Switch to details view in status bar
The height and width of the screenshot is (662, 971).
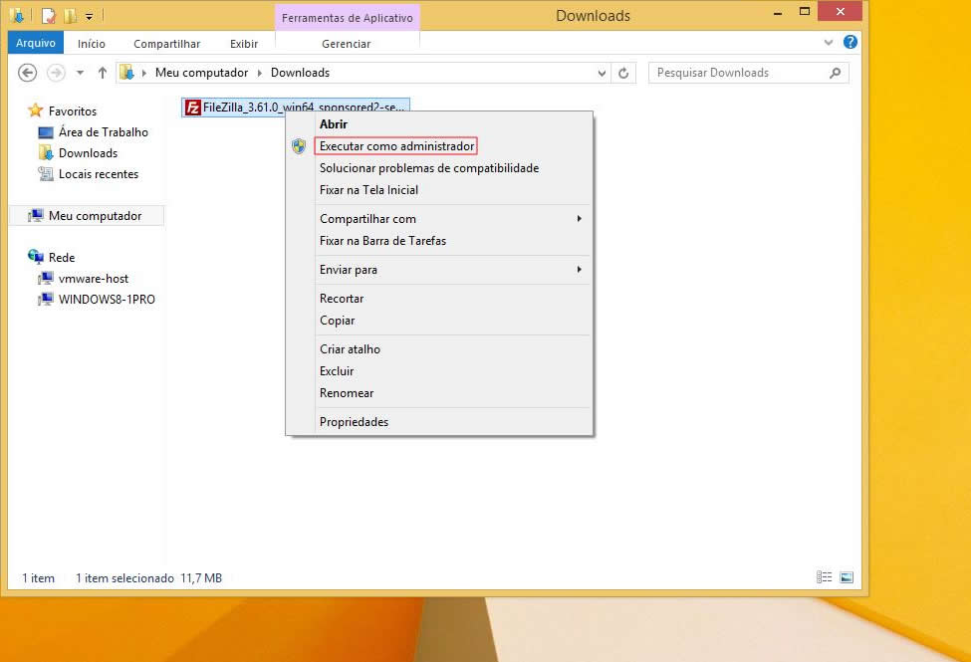[x=824, y=577]
